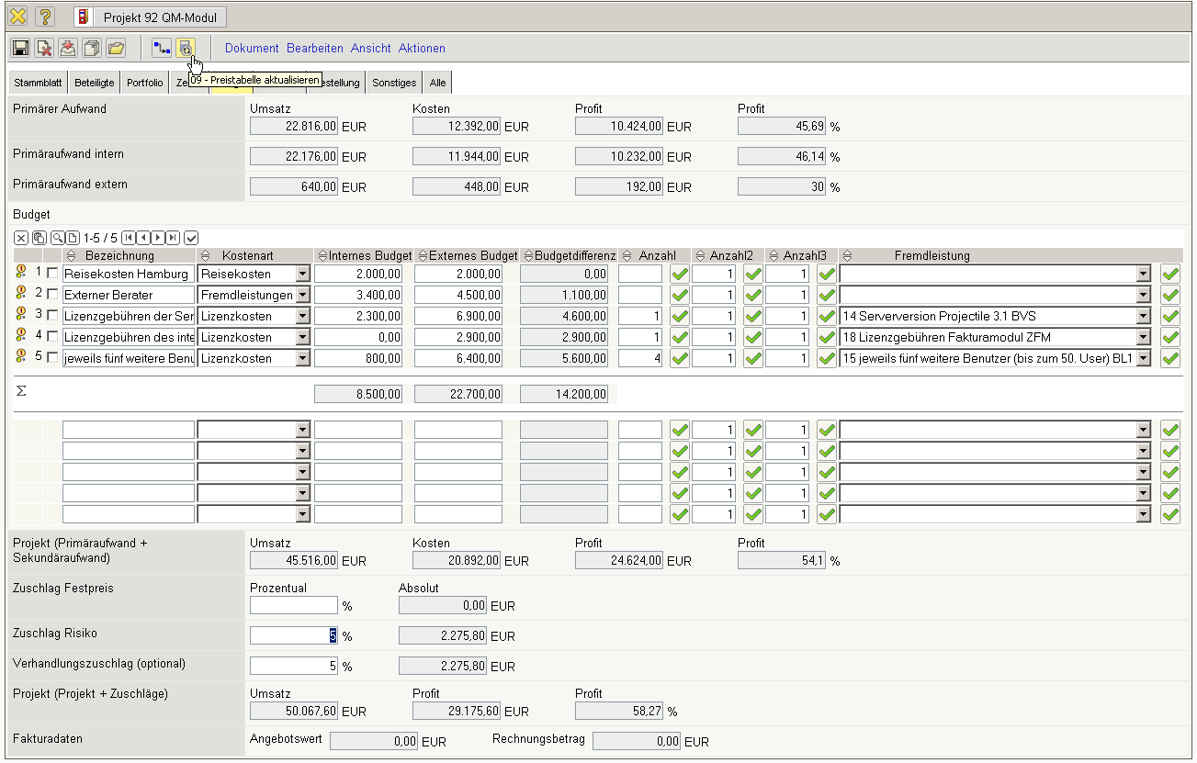Expand Fremdleistung dropdown showing Serverversion Projectile 3.1
The image size is (1197, 763).
(x=1143, y=316)
